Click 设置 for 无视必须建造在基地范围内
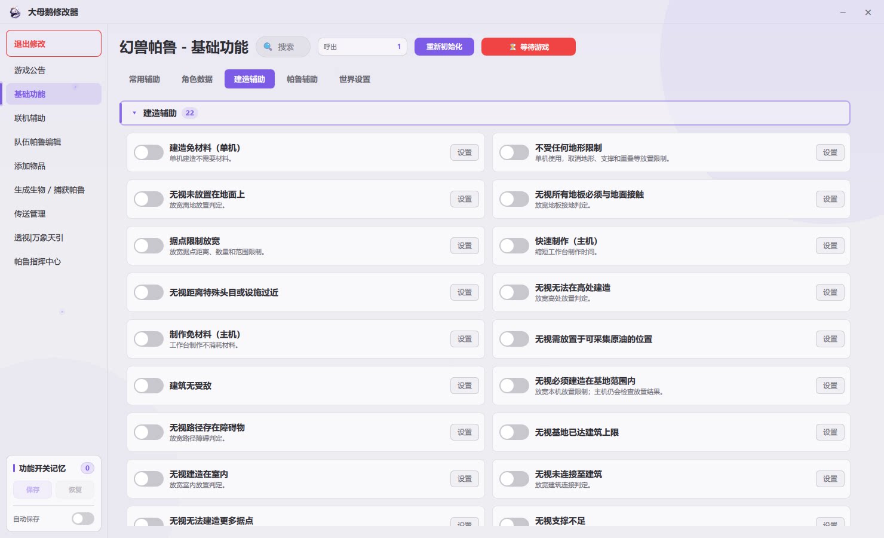The width and height of the screenshot is (884, 538). [x=830, y=386]
